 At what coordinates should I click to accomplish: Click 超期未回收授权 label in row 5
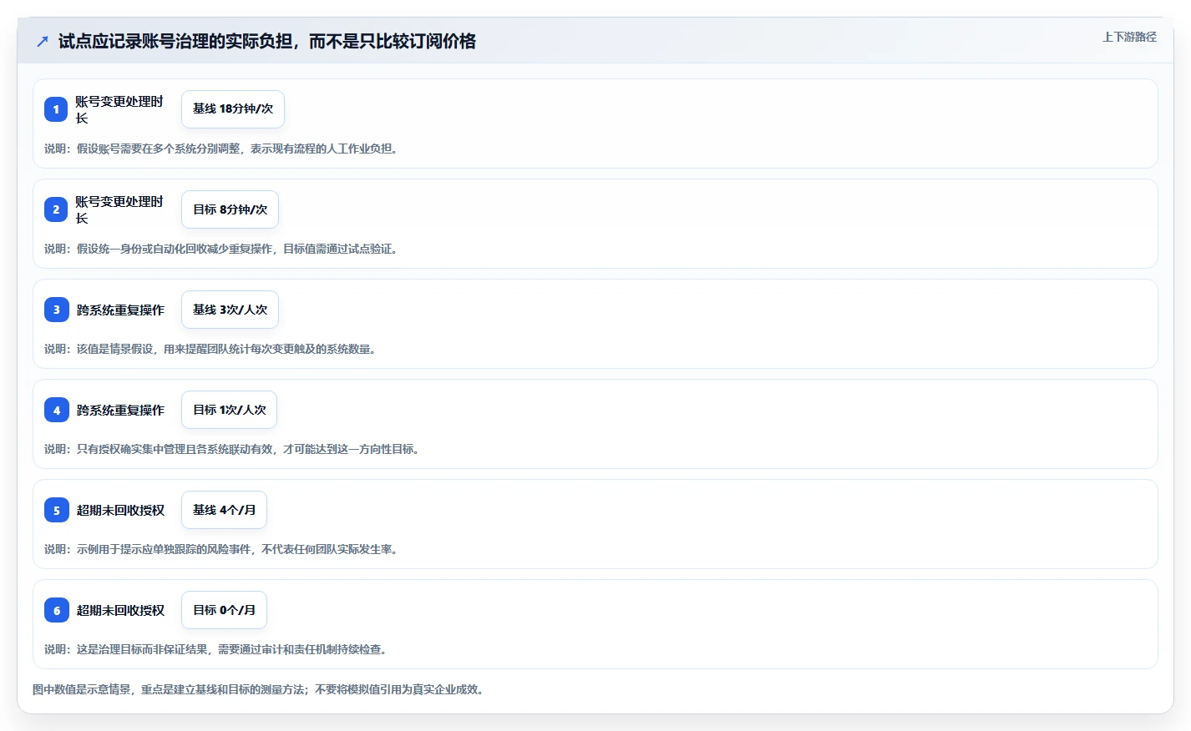coord(120,510)
